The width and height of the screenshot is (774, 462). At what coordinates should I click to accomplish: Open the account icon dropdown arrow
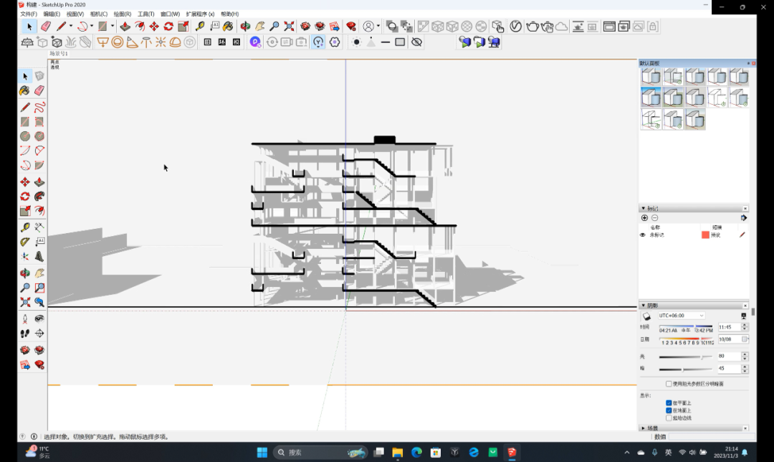coord(378,27)
